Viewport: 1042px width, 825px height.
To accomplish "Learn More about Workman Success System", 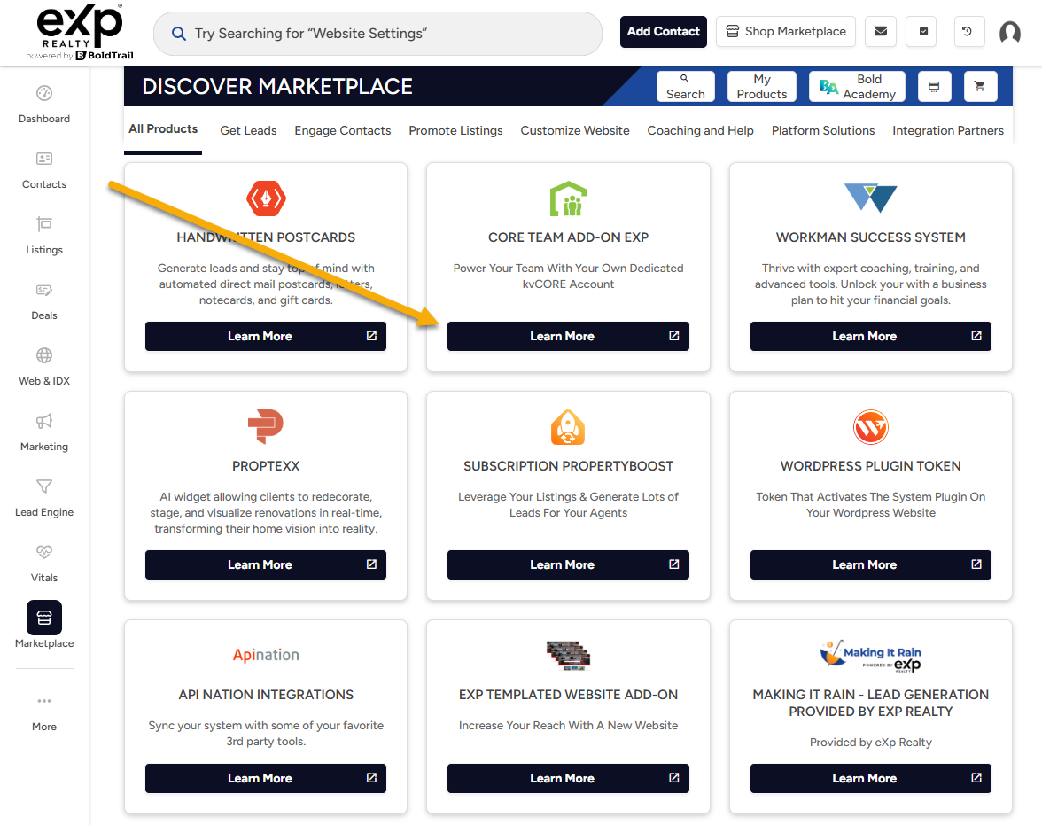I will tap(870, 337).
